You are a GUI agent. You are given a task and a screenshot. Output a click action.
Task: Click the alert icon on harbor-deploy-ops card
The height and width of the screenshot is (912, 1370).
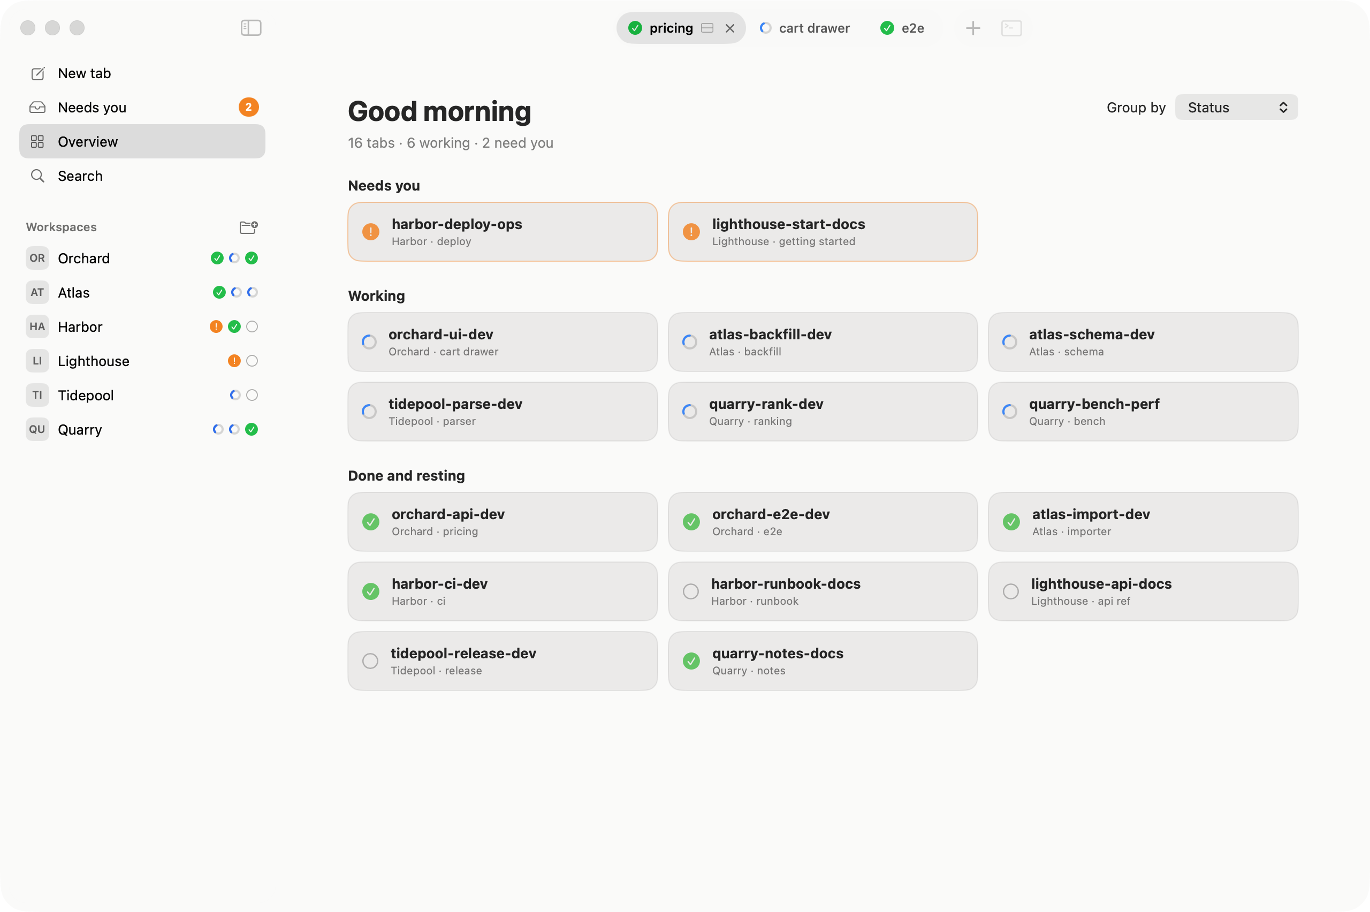click(370, 232)
